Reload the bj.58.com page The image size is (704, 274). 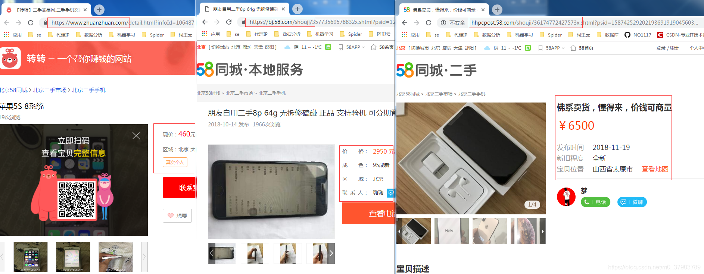pyautogui.click(x=229, y=22)
